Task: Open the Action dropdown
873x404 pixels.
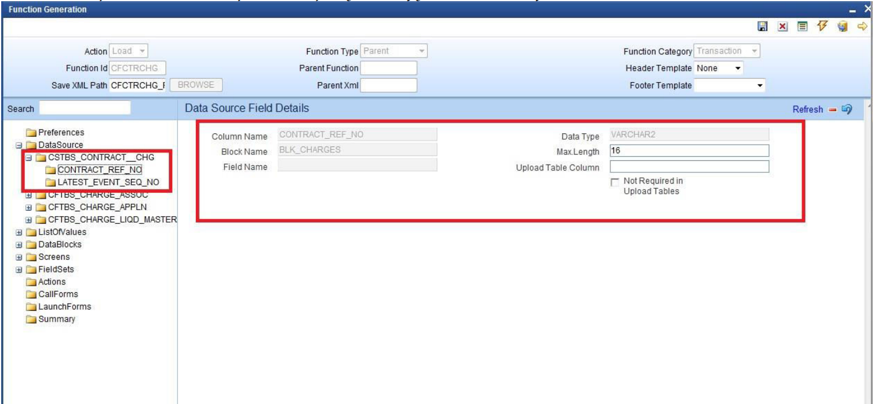Action: click(129, 52)
